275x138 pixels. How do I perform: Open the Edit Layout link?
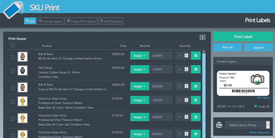tap(263, 98)
